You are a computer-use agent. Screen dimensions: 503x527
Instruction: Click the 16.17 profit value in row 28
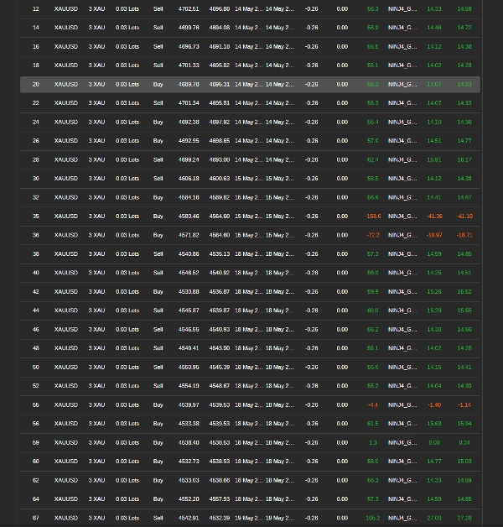coord(464,159)
